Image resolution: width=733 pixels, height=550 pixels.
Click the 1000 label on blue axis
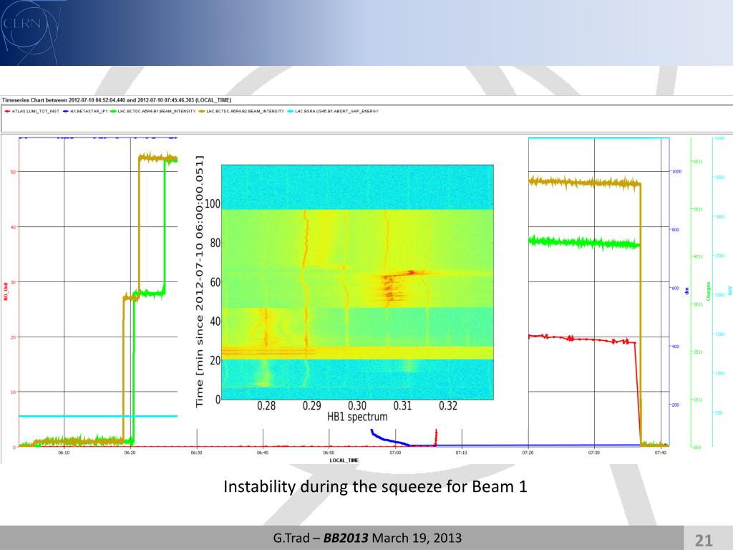676,172
